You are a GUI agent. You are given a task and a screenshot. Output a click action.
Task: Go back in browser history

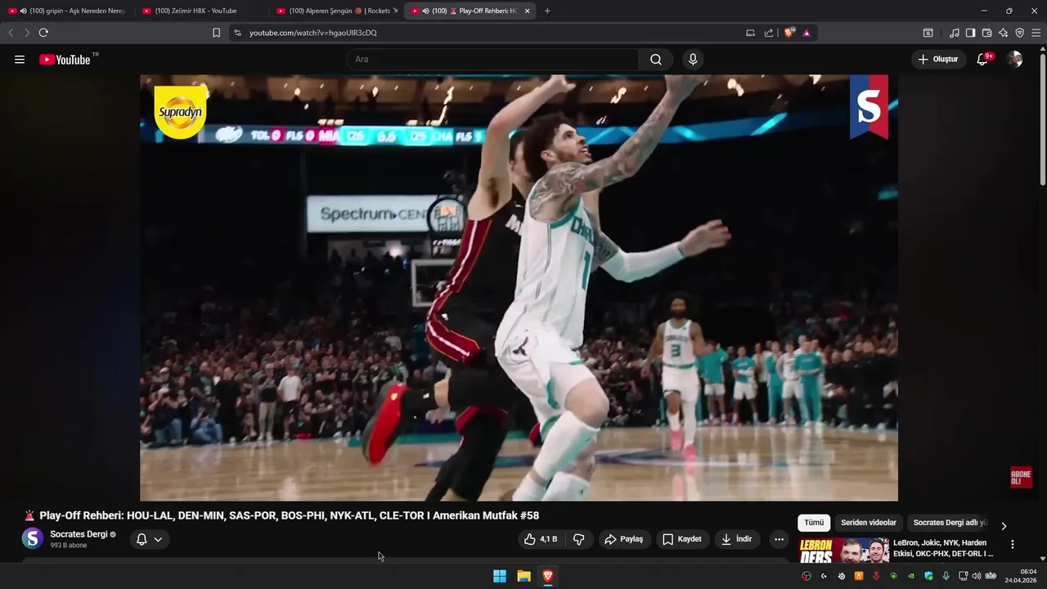(x=11, y=33)
